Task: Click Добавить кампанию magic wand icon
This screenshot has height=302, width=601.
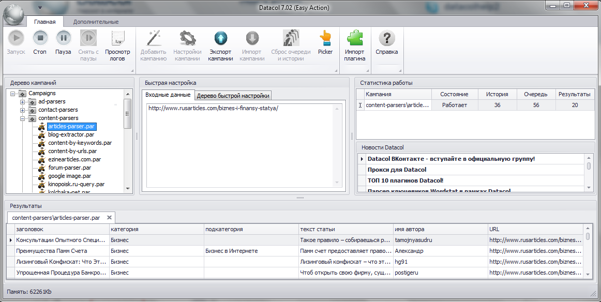Action: (x=153, y=38)
